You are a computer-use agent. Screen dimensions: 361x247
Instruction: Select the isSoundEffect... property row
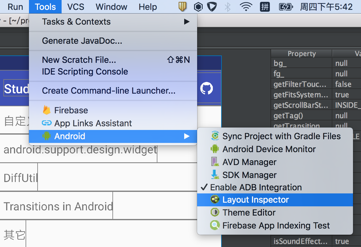pos(316,241)
